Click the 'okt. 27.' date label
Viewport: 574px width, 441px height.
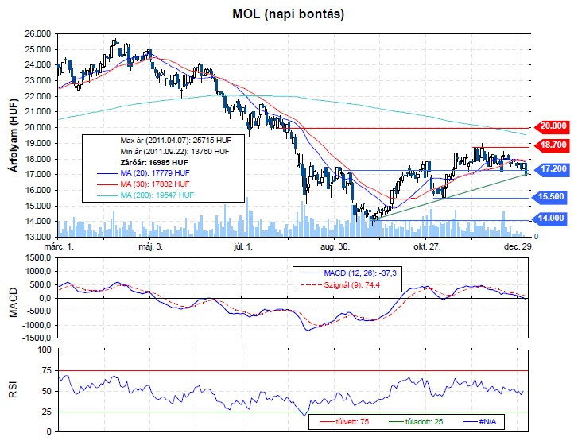[x=427, y=246]
